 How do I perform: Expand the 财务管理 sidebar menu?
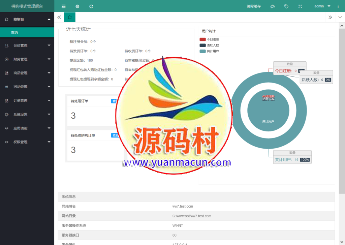click(x=27, y=59)
